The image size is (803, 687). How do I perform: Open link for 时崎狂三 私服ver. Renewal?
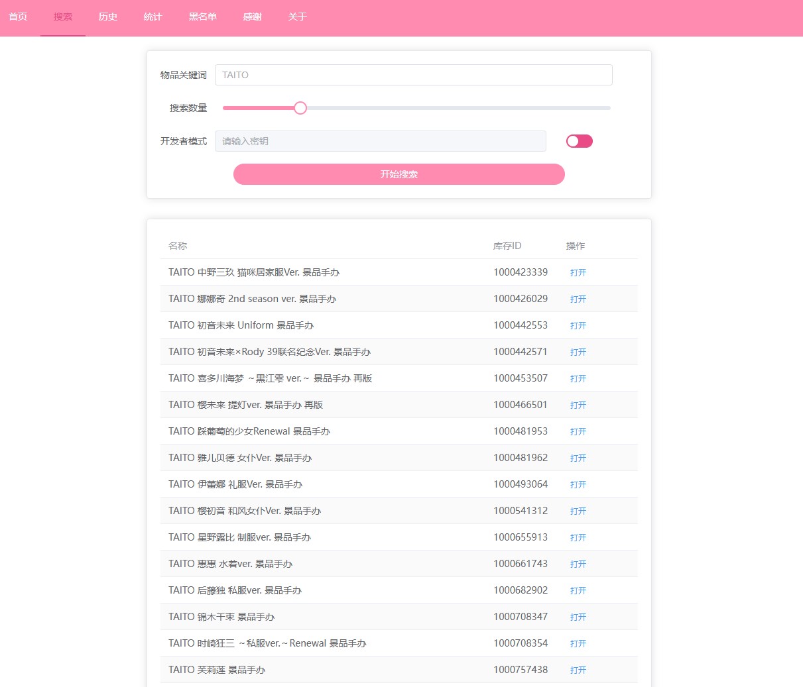pos(578,643)
